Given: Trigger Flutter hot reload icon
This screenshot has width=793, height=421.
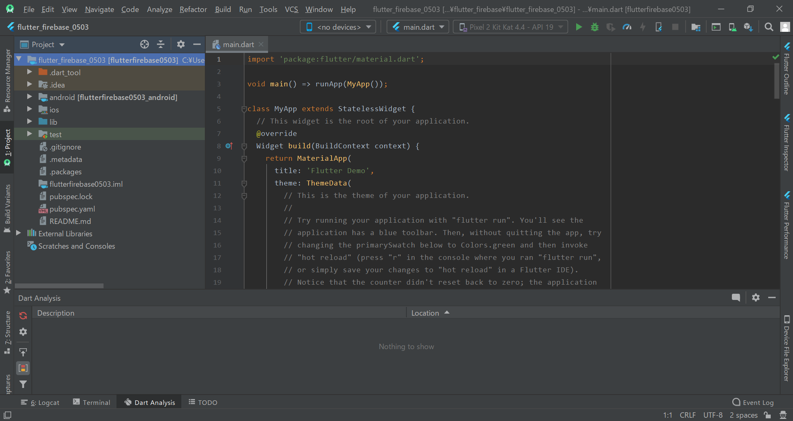Looking at the screenshot, I should (643, 27).
